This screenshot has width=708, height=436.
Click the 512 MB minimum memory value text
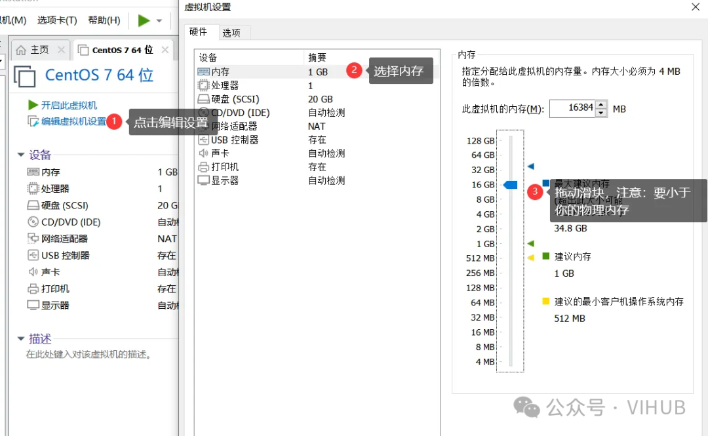pyautogui.click(x=570, y=319)
